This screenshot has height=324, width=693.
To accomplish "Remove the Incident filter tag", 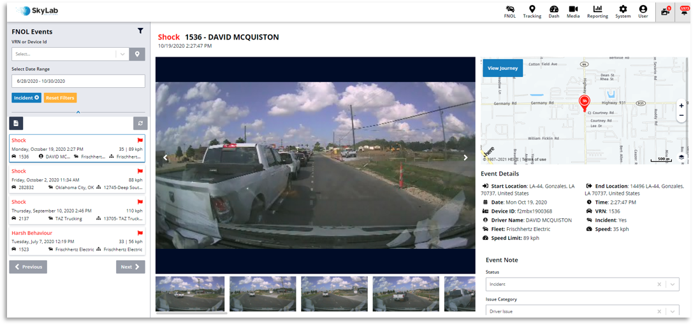I will (x=37, y=98).
